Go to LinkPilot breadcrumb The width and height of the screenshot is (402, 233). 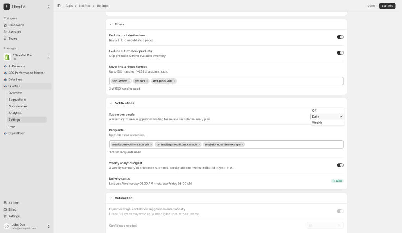85,6
